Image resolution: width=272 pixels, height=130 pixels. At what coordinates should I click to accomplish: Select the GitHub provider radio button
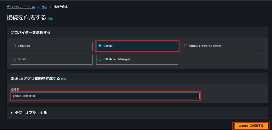pyautogui.click(x=100, y=46)
